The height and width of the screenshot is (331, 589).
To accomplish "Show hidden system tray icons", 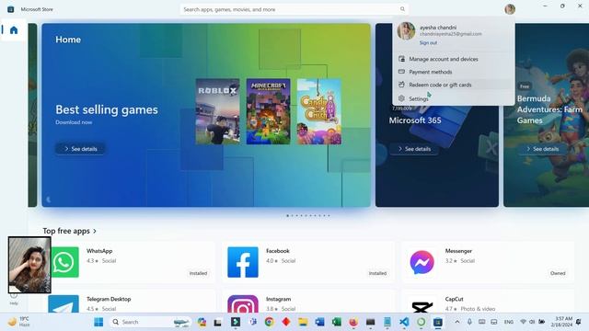I will click(457, 322).
